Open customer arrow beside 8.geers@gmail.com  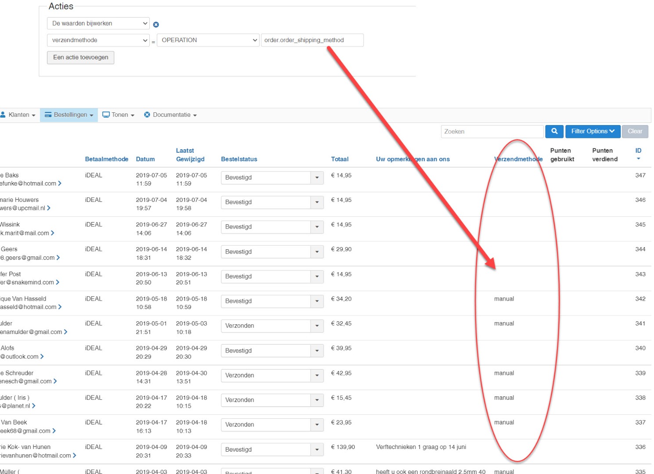tap(58, 258)
